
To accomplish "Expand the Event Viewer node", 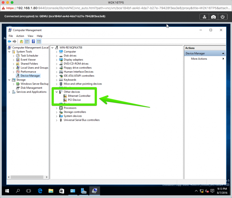I will point(14,60).
